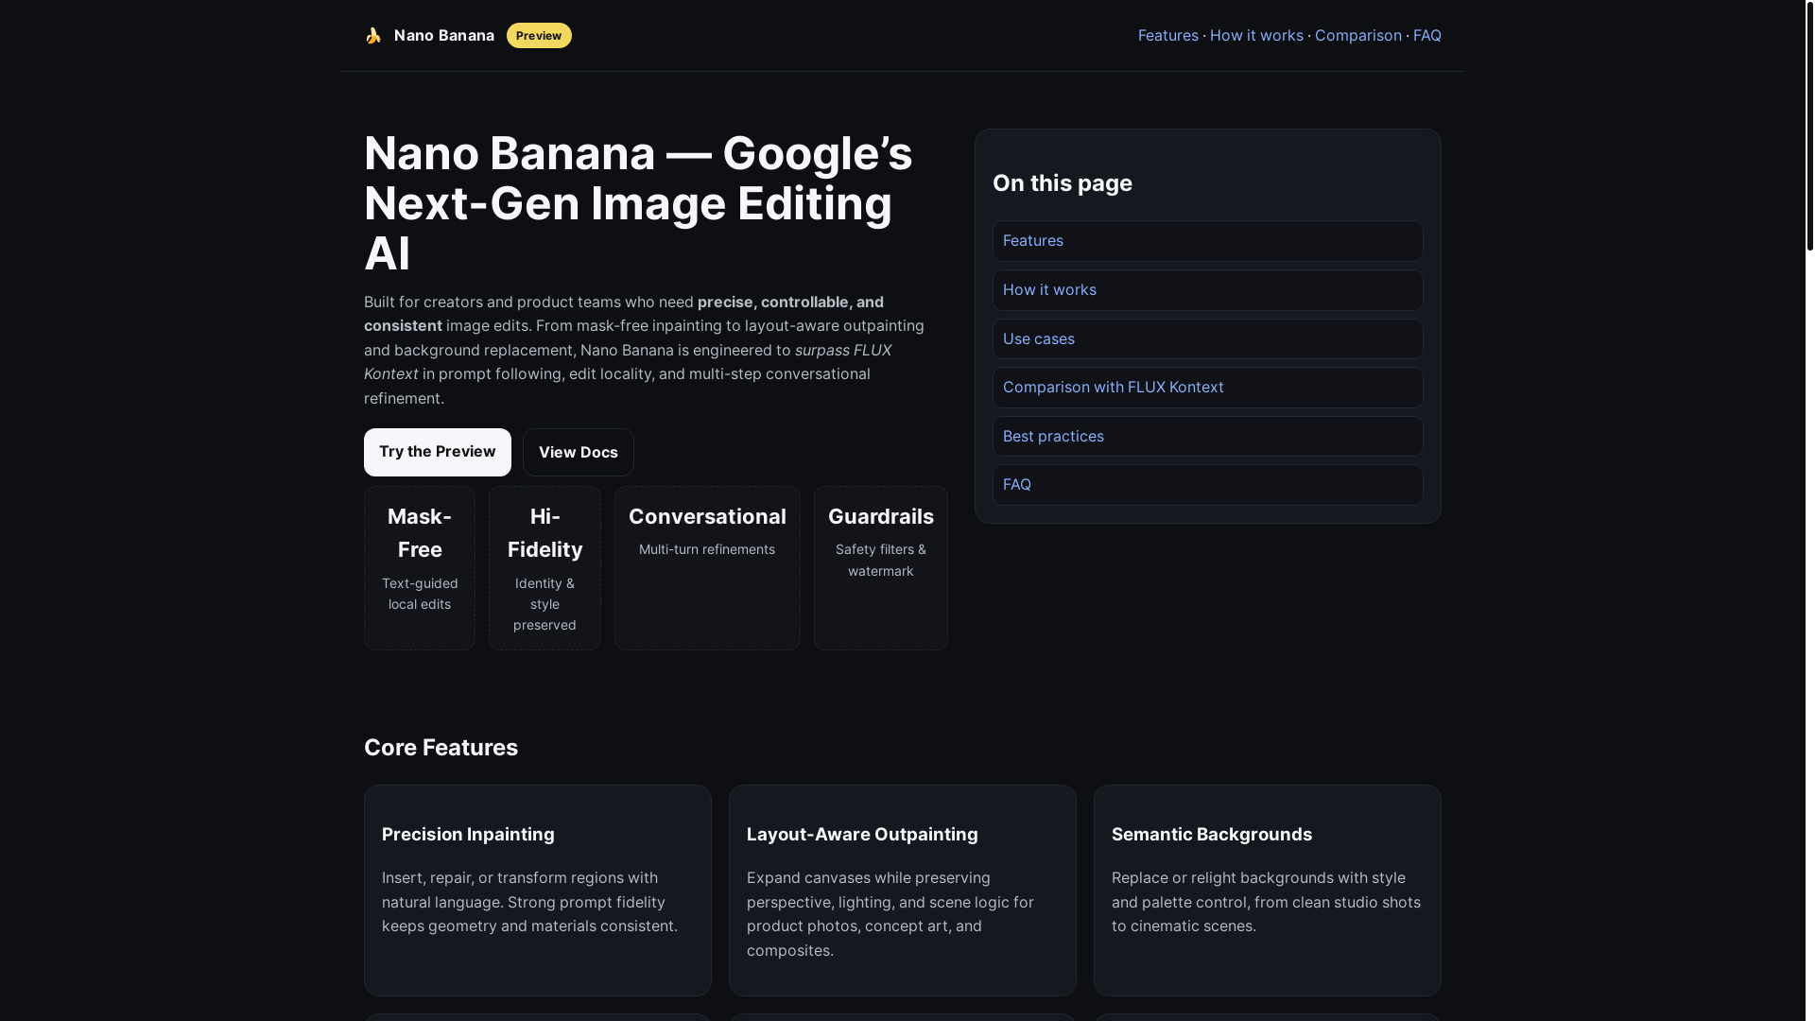
Task: Click the Precision Inpainting card heading
Action: click(468, 835)
